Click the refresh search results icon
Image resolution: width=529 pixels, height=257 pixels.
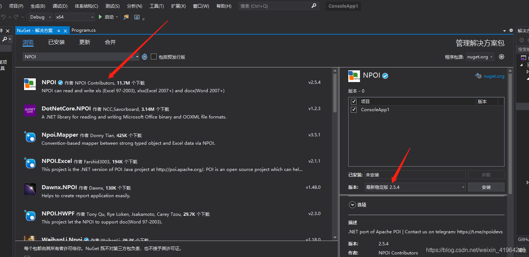[145, 57]
